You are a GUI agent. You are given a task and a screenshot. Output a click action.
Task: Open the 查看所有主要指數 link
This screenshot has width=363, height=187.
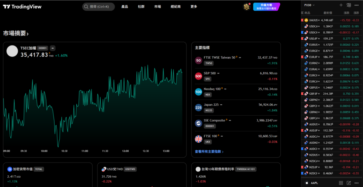[x=209, y=152]
